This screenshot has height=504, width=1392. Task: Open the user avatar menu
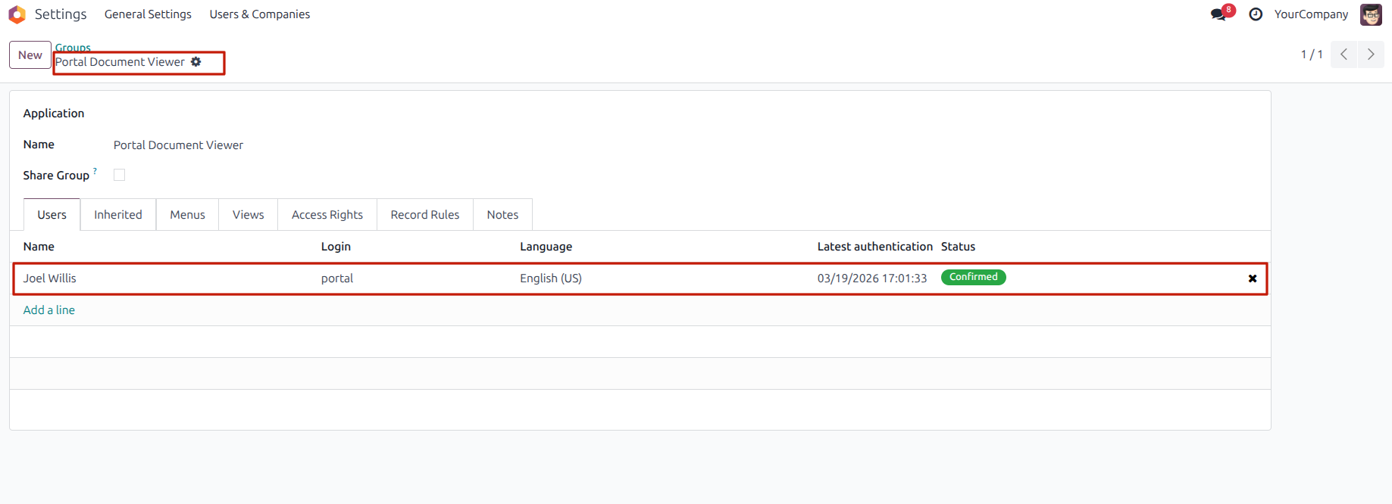pos(1371,14)
